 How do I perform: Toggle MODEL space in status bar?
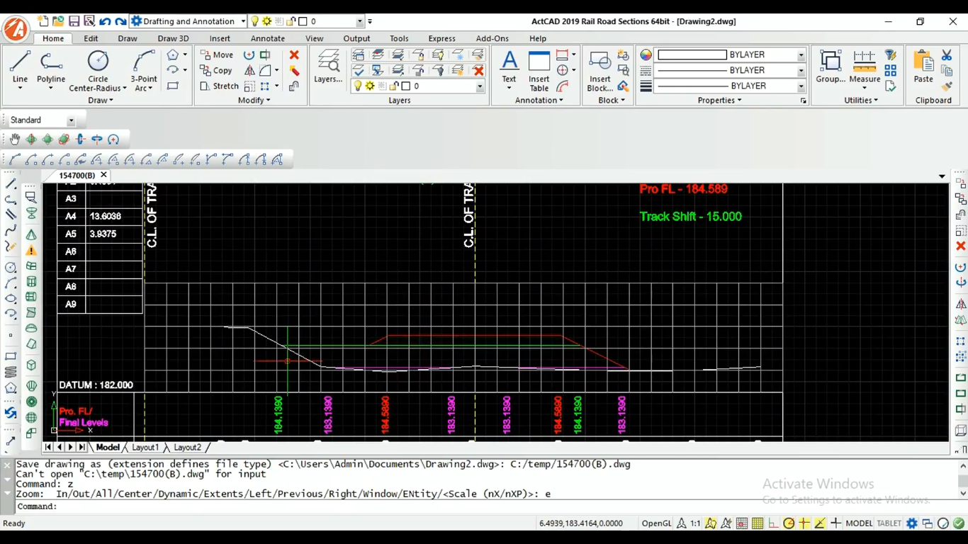coord(859,523)
